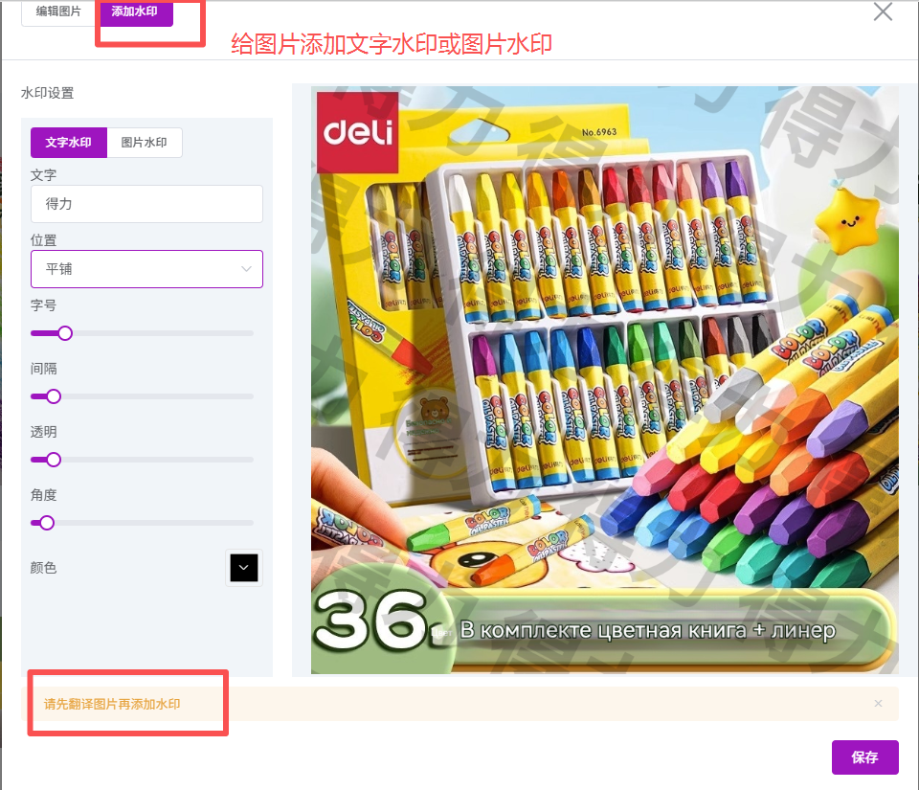
Task: Expand the 位置 dropdown showing 平铺
Action: 146,269
